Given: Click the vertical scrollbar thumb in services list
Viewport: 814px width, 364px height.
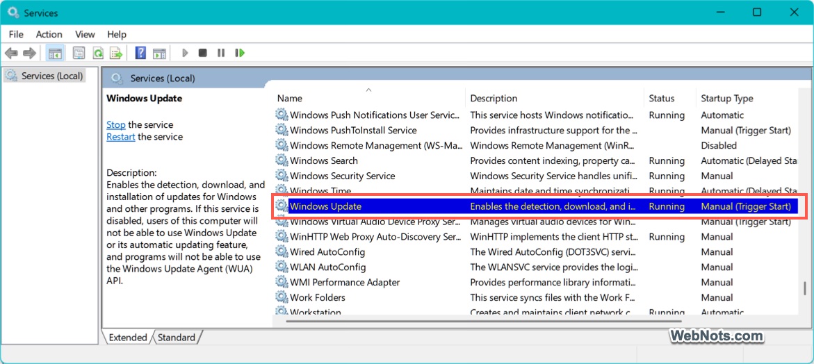Looking at the screenshot, I should (805, 288).
